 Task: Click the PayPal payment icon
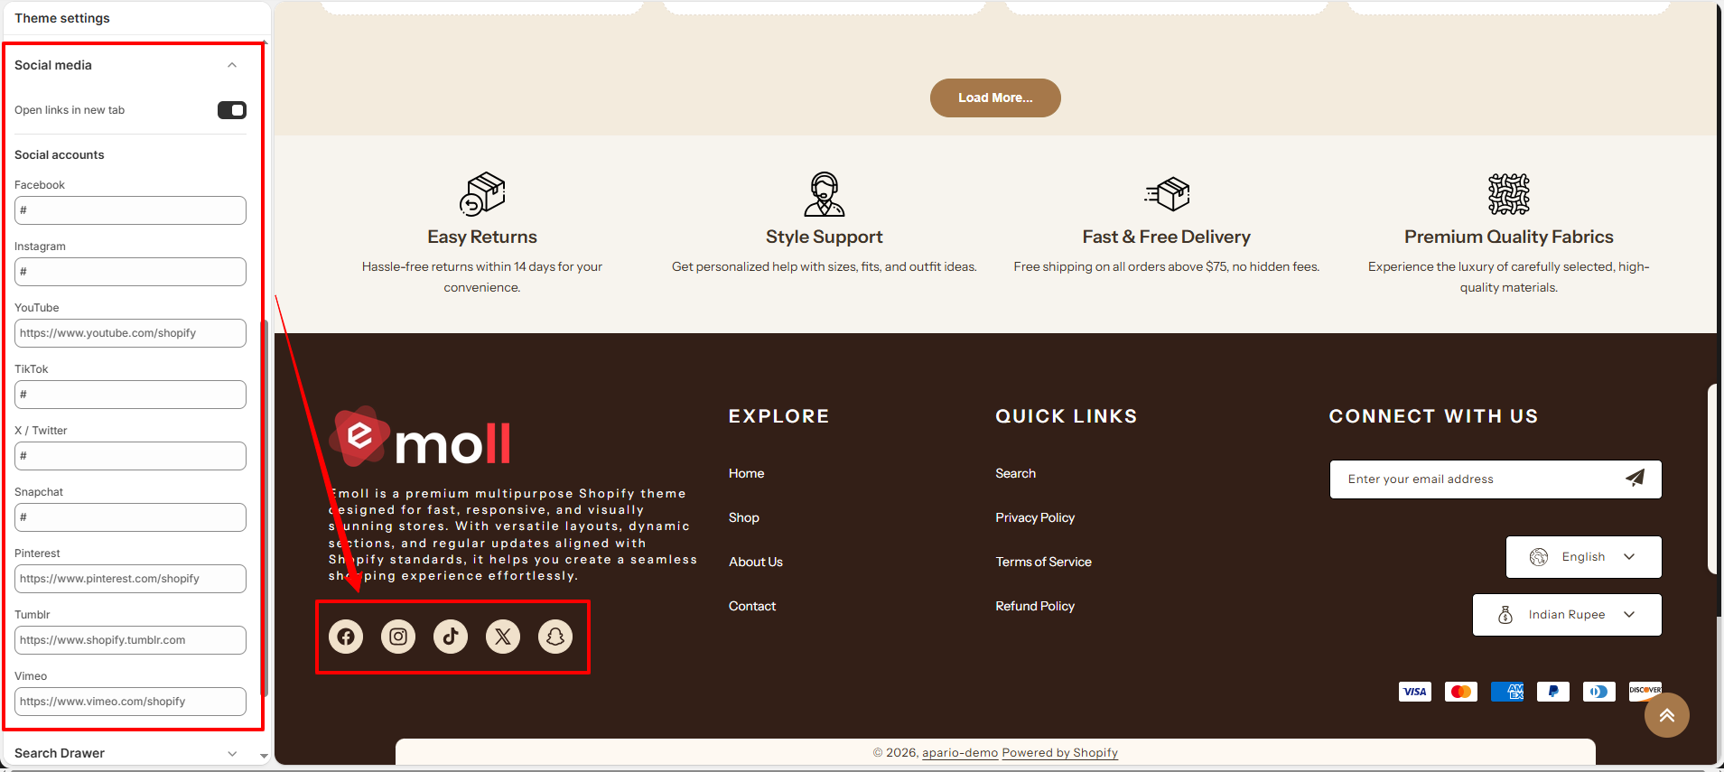(x=1553, y=692)
